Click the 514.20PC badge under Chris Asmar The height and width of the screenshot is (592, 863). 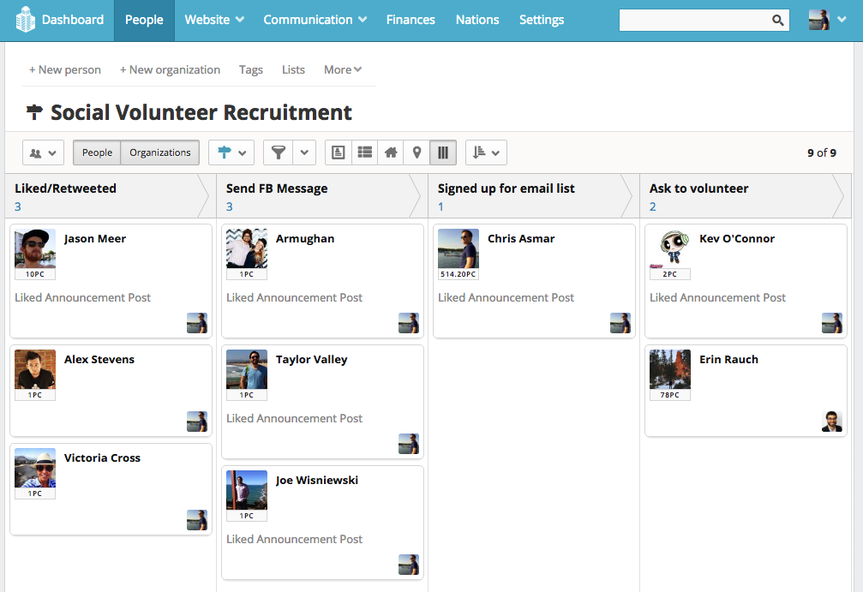(458, 274)
